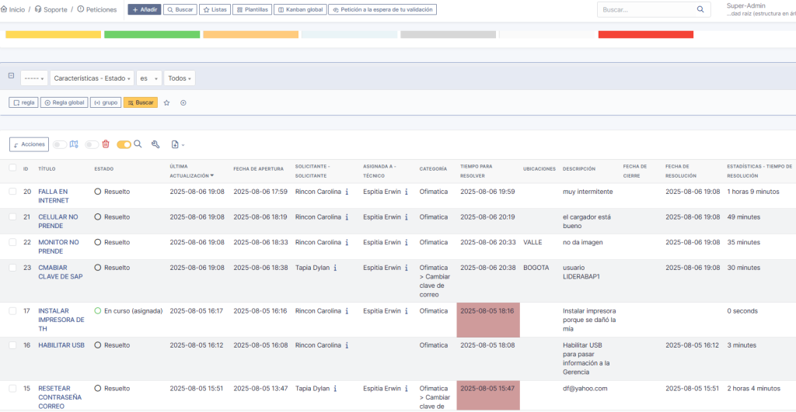
Task: Add a search rule with regla button
Action: coord(23,102)
